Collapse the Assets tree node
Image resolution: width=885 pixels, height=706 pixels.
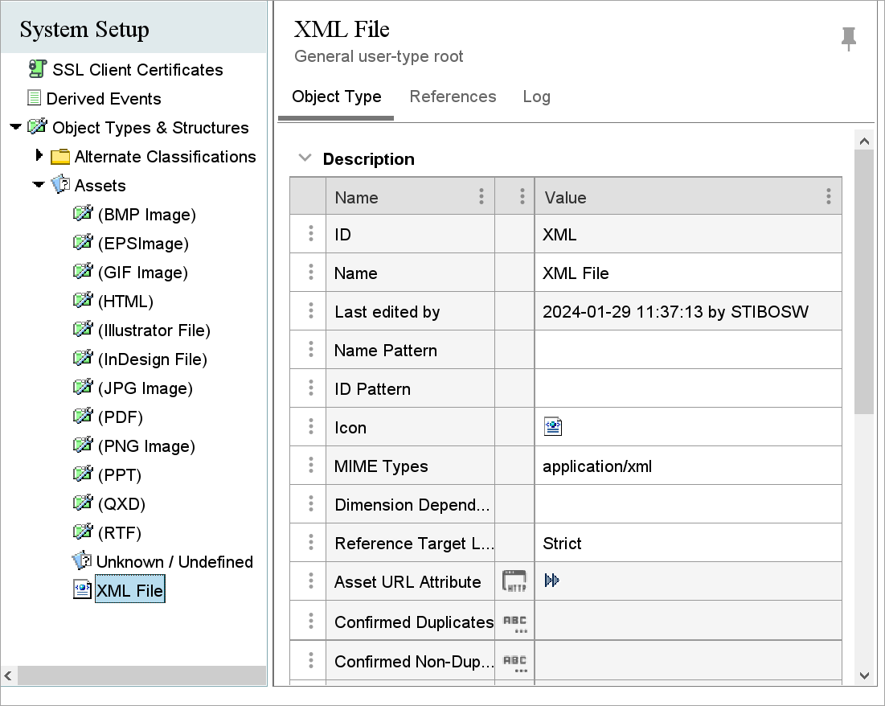[39, 185]
